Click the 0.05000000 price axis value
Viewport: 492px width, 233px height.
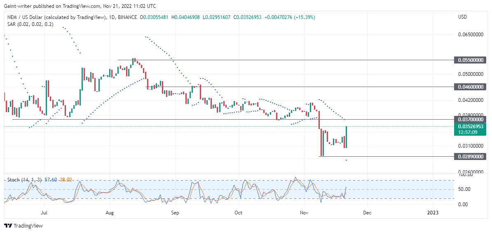point(471,74)
